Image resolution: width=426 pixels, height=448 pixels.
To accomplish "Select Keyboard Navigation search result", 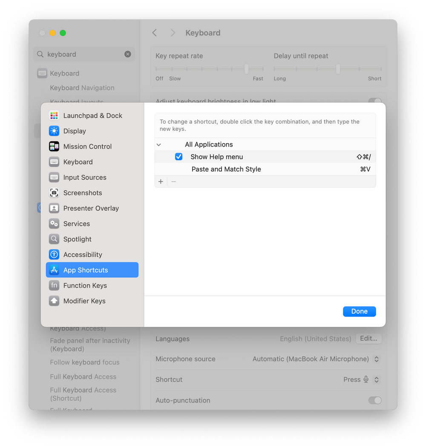I will 82,88.
